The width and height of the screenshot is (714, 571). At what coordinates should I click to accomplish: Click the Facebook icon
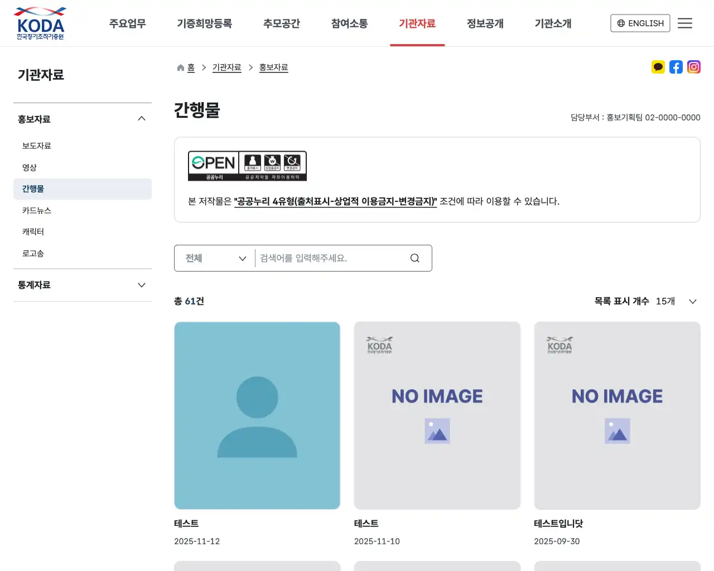[x=676, y=67]
